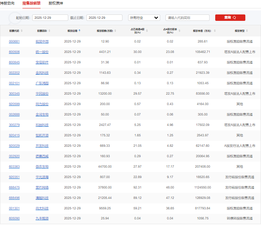Click sort icon for 占已流通A股比 column

(146, 30)
